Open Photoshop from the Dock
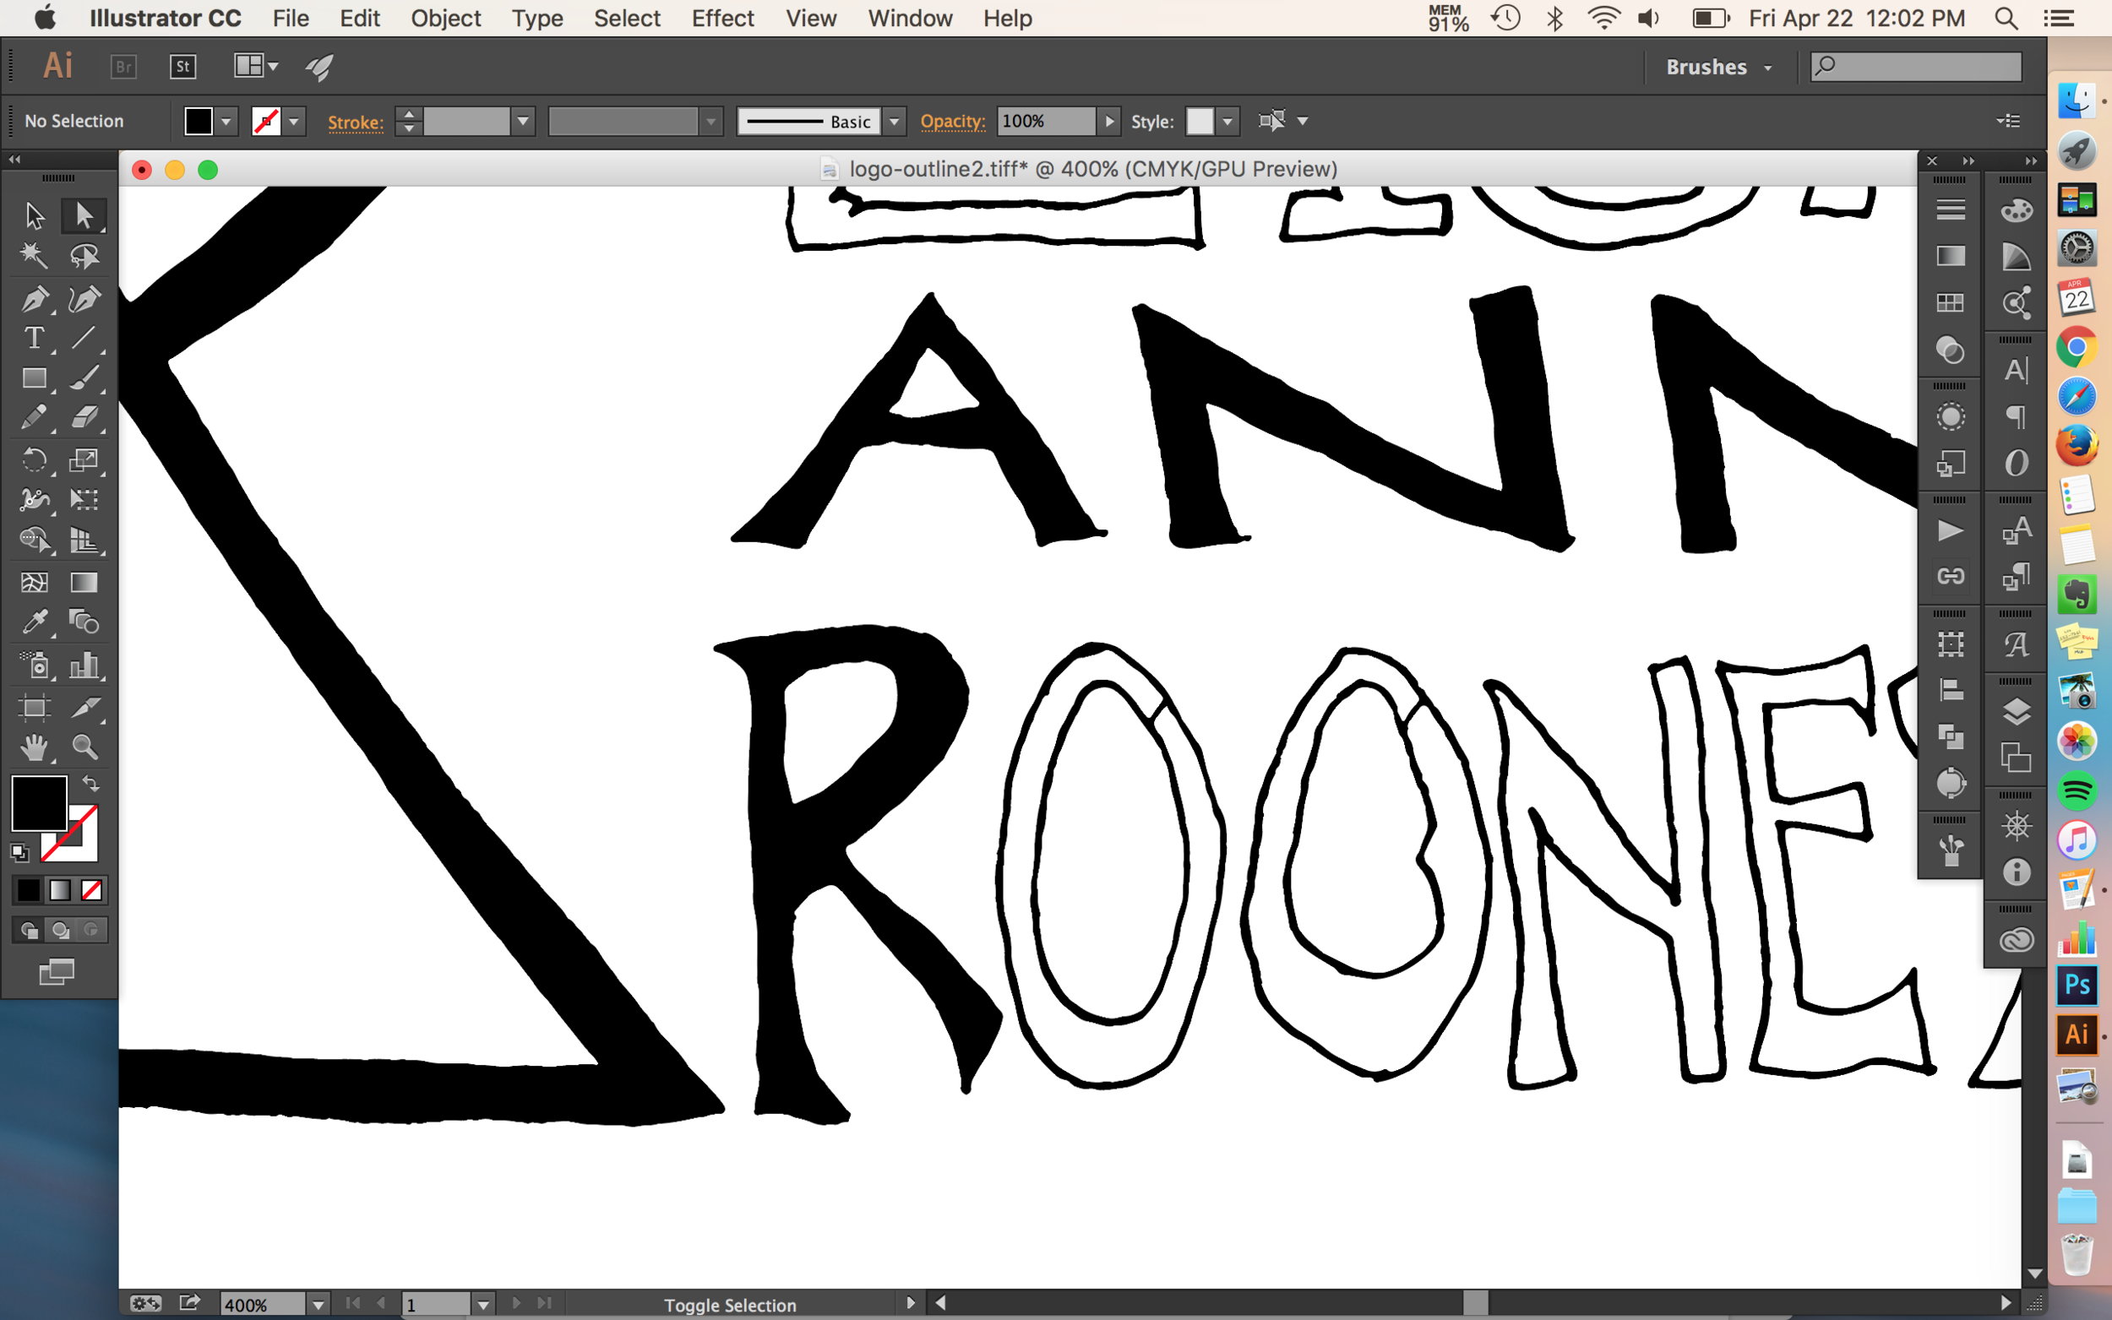Screen dimensions: 2112x1320 (2077, 985)
